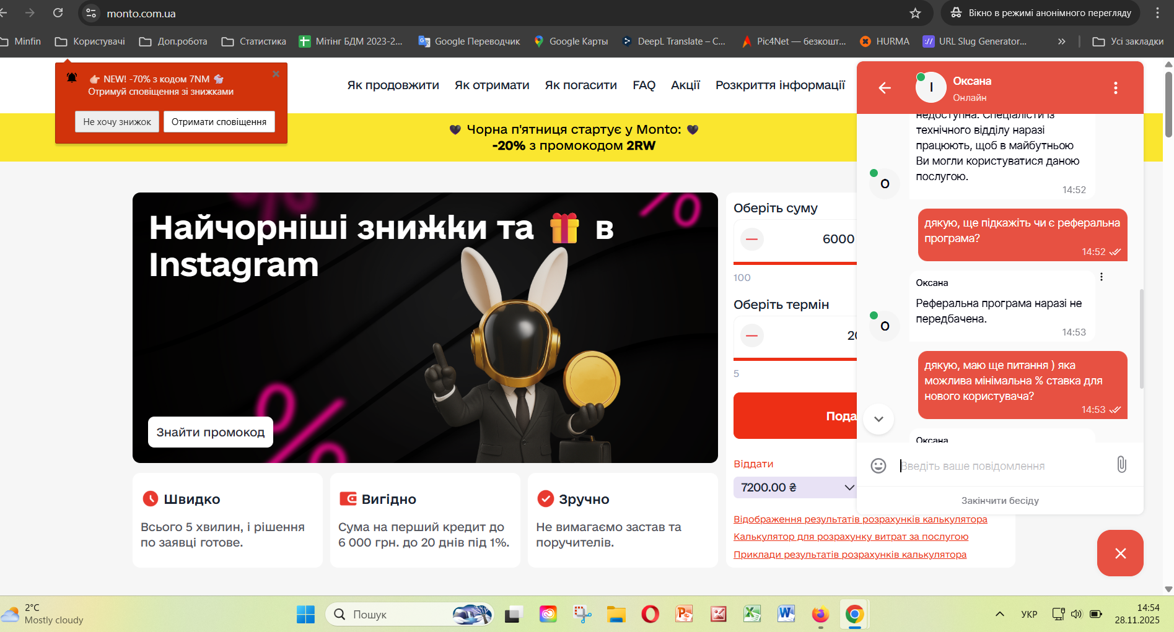1174x632 pixels.
Task: Open the Доп.робота bookmarks folder
Action: pyautogui.click(x=173, y=41)
